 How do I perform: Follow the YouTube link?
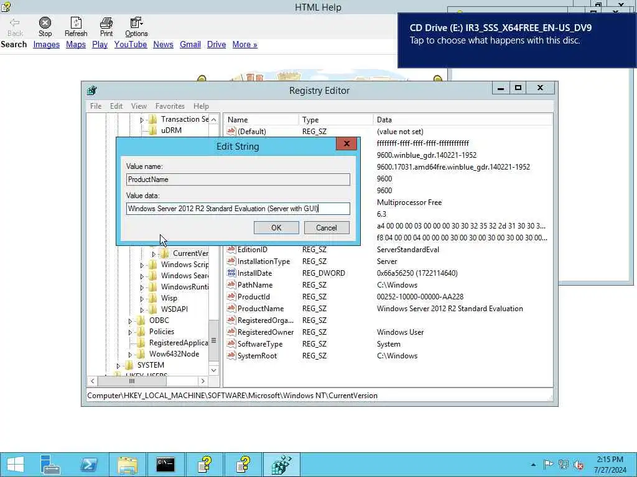[x=131, y=44]
